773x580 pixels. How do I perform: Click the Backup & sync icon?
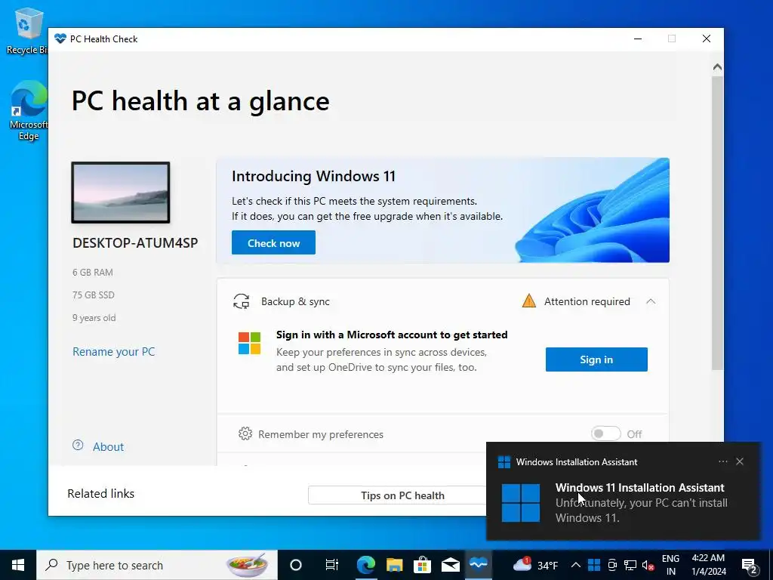(x=241, y=301)
